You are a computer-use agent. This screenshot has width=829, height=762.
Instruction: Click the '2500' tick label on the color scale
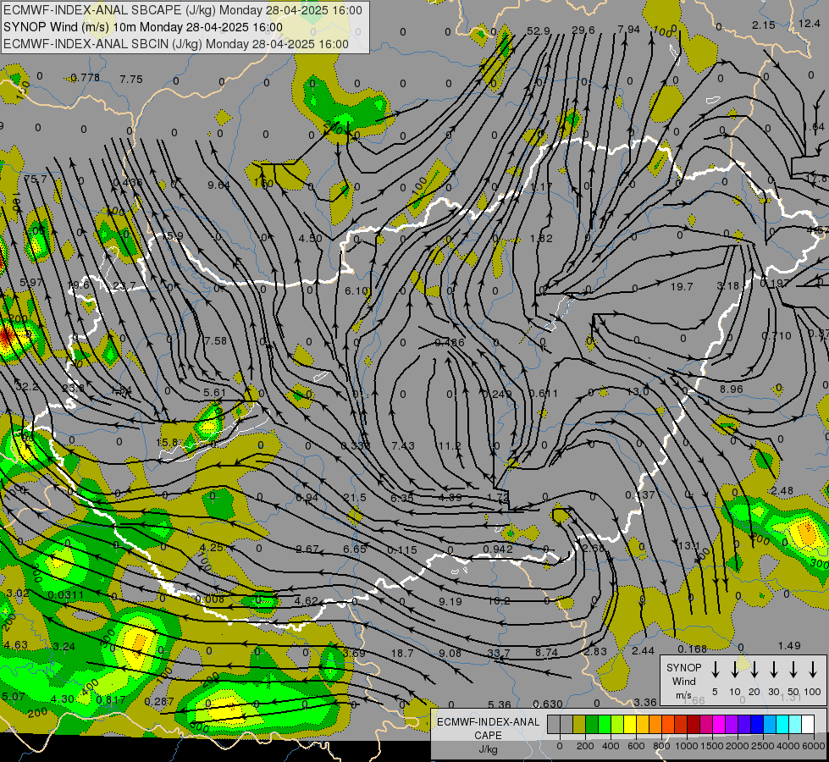(763, 746)
